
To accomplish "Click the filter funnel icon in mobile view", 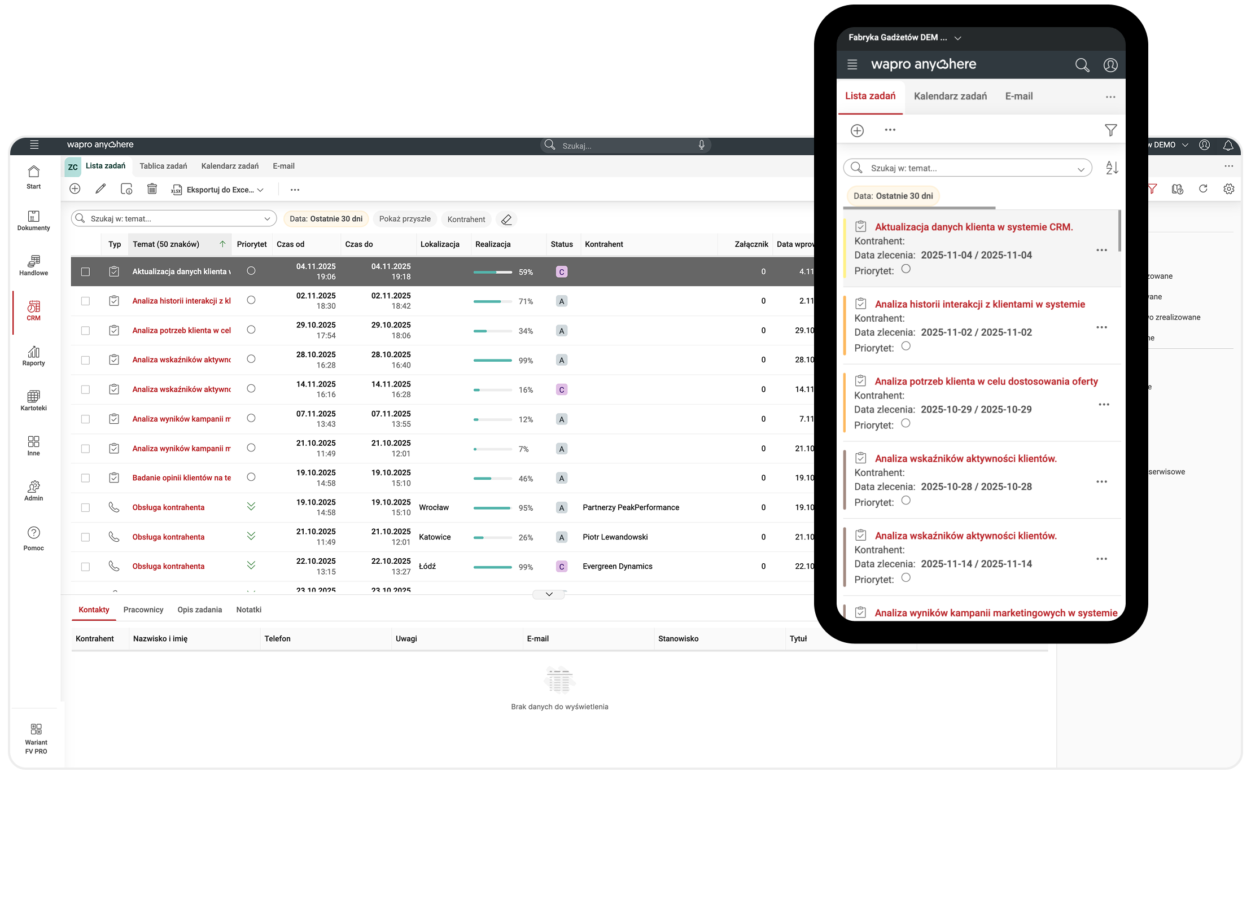I will coord(1110,130).
